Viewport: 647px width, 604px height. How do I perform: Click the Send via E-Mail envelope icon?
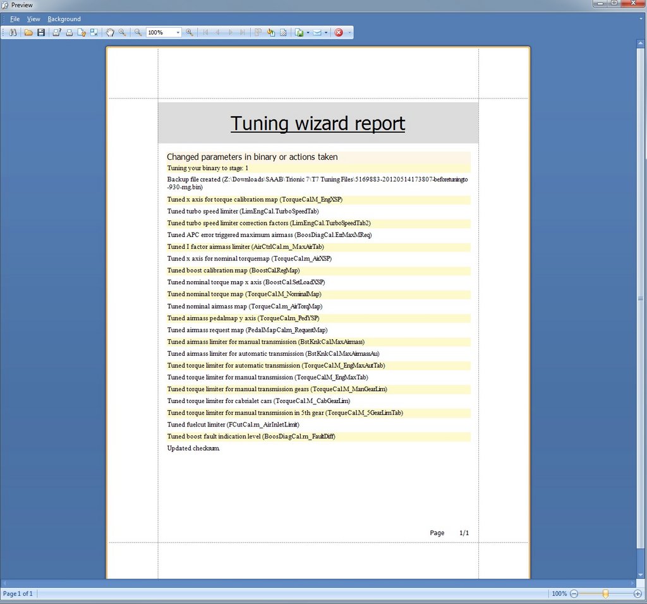click(x=317, y=32)
